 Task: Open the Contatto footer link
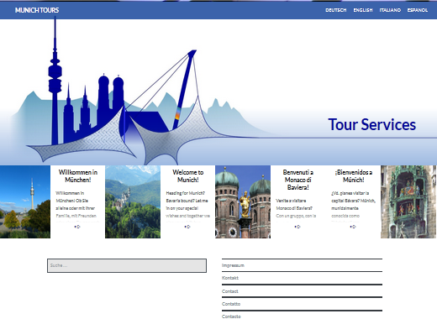pos(231,304)
